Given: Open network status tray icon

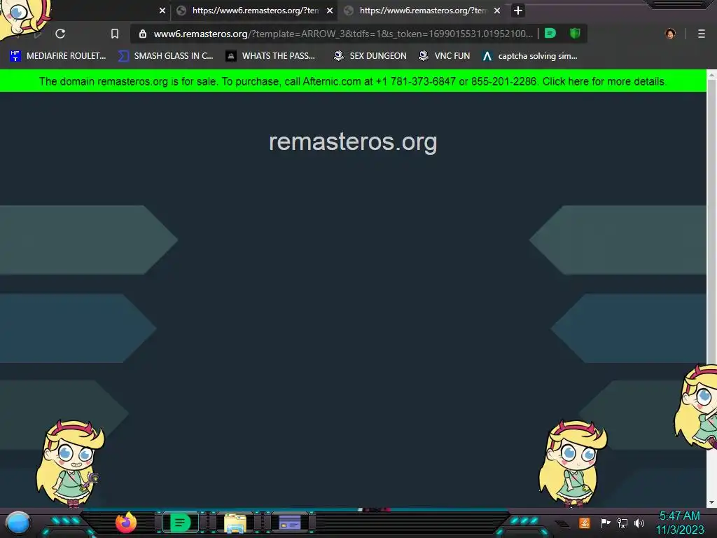Looking at the screenshot, I should pyautogui.click(x=622, y=523).
